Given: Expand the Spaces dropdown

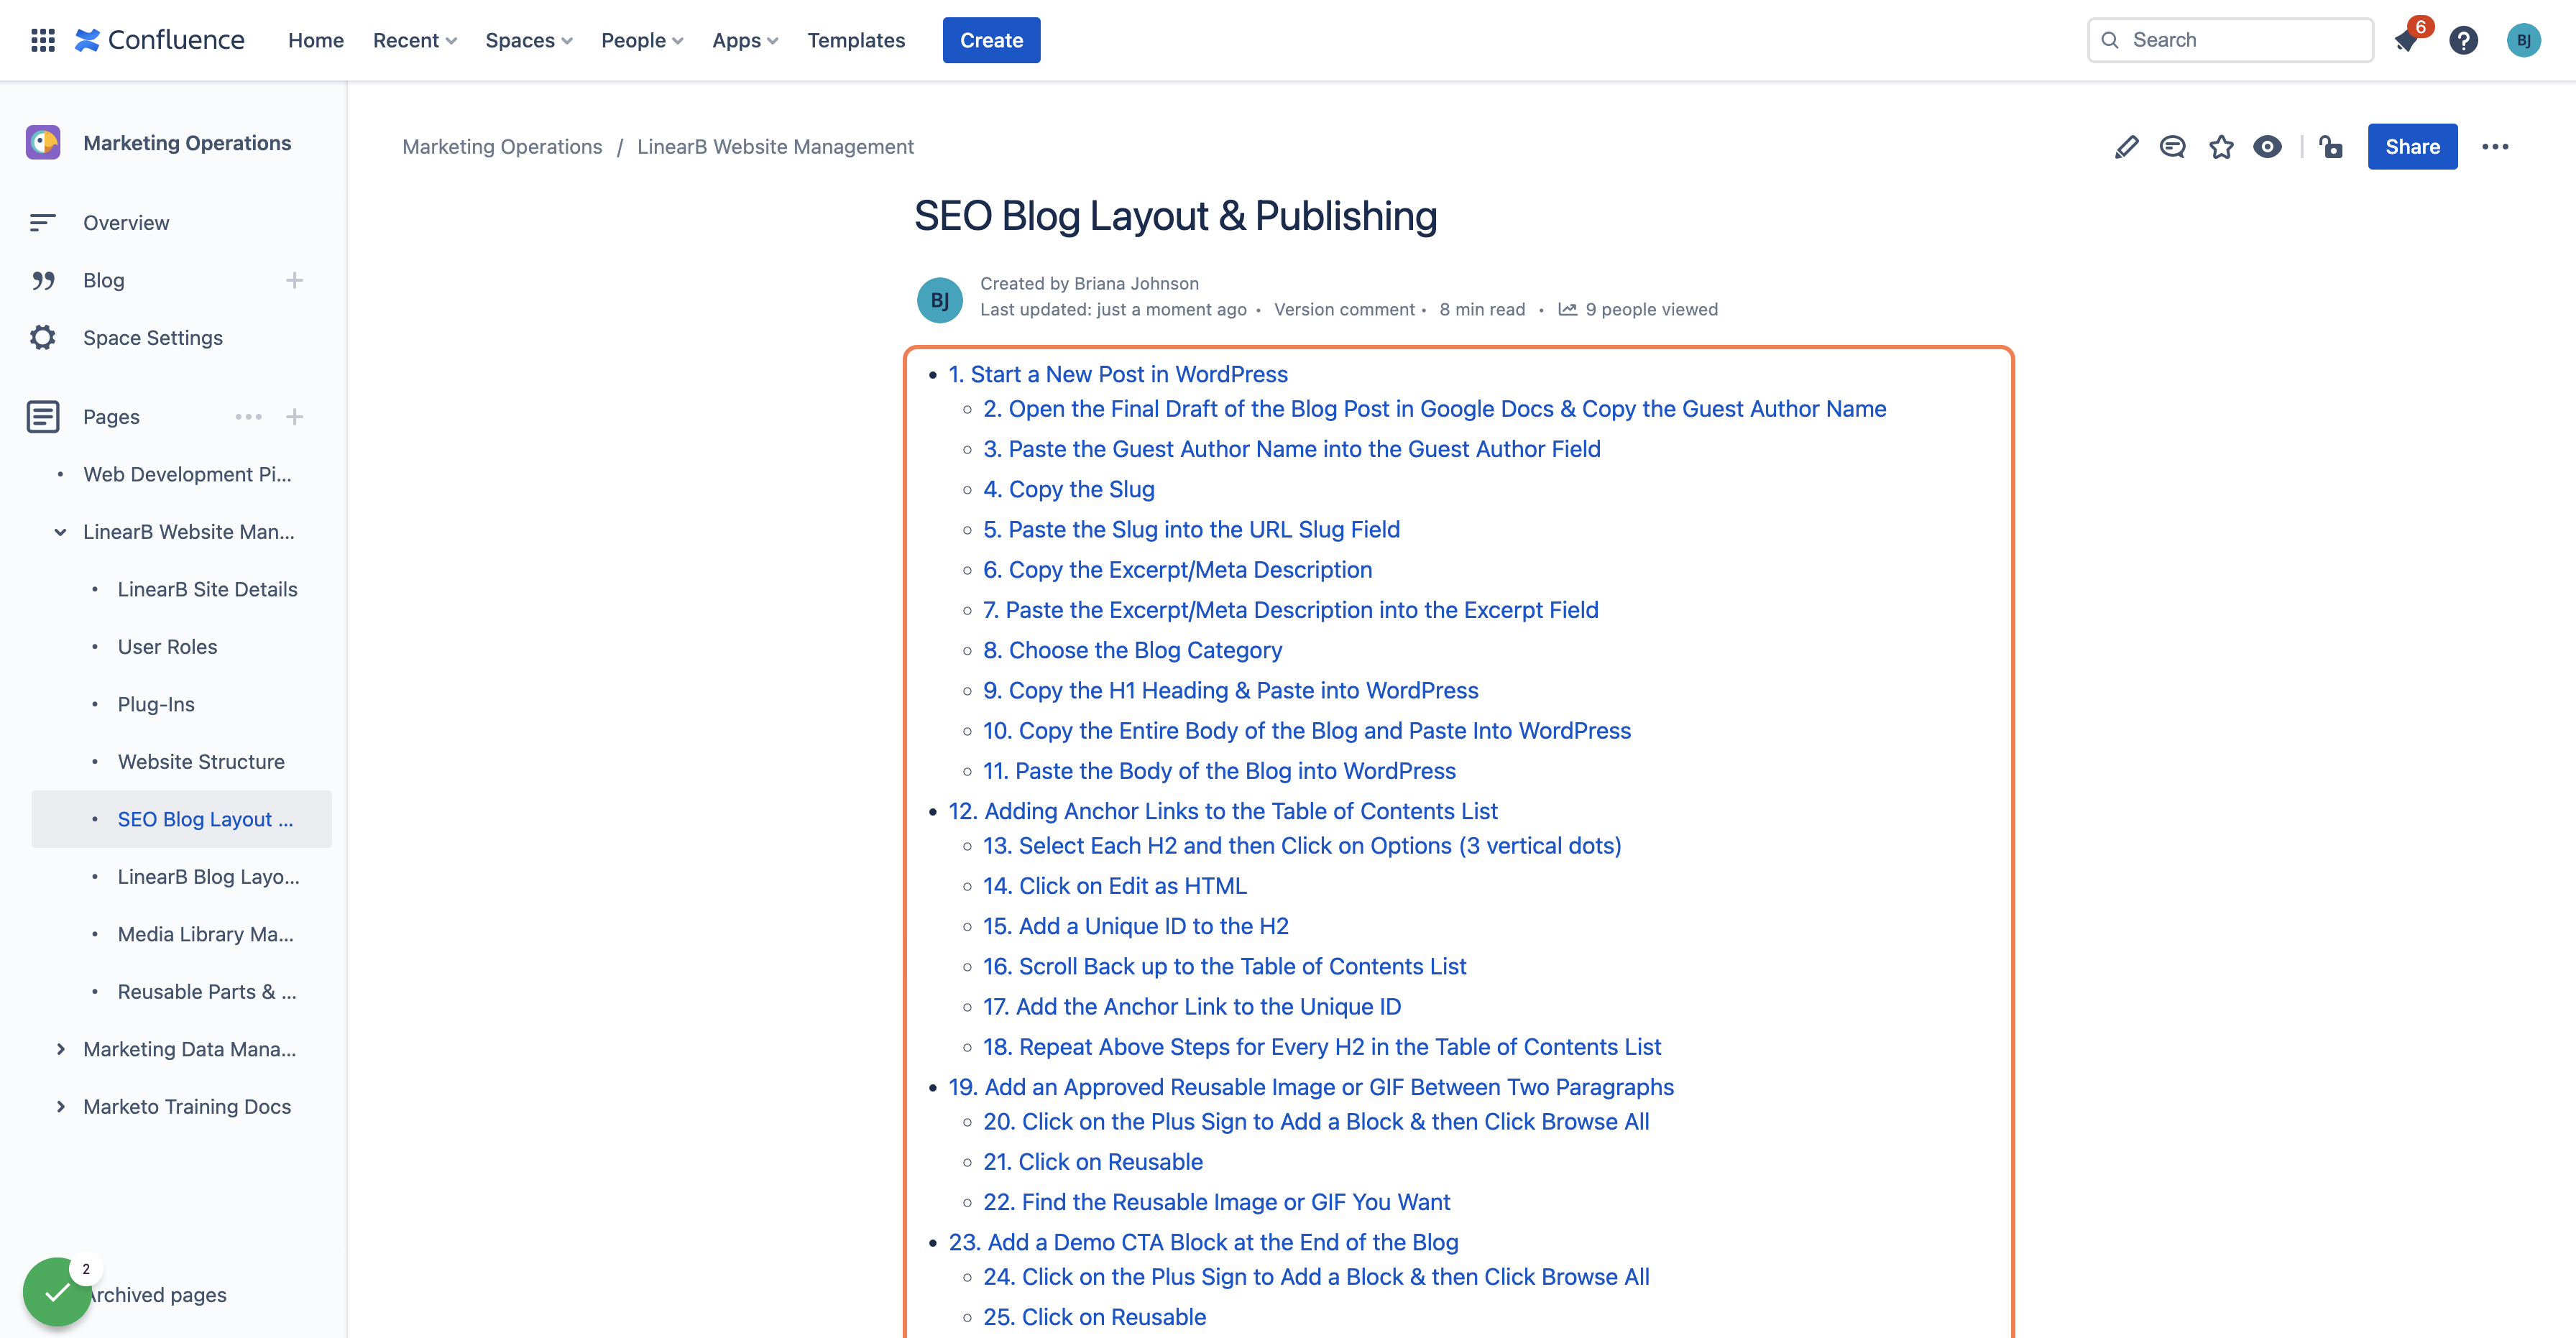Looking at the screenshot, I should [528, 40].
